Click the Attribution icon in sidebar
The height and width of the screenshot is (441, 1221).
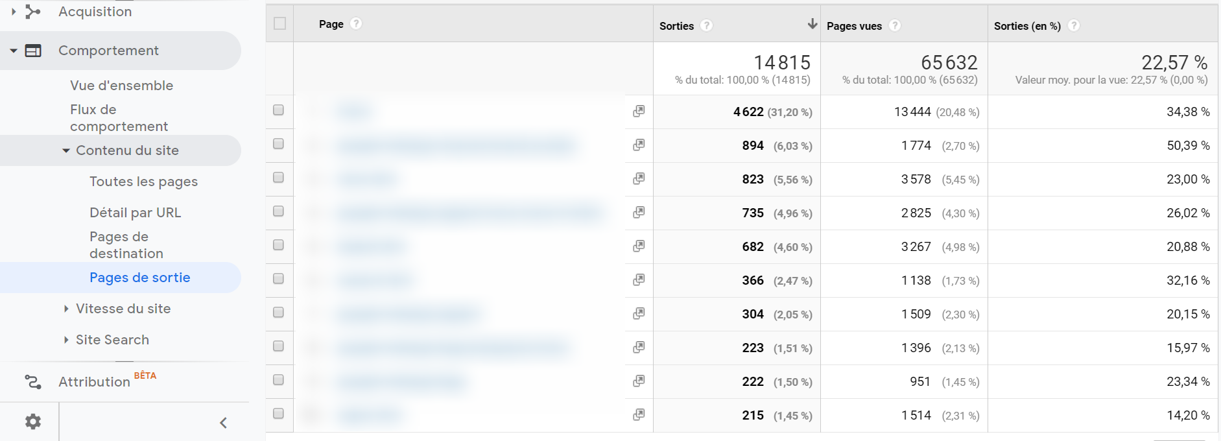click(32, 382)
